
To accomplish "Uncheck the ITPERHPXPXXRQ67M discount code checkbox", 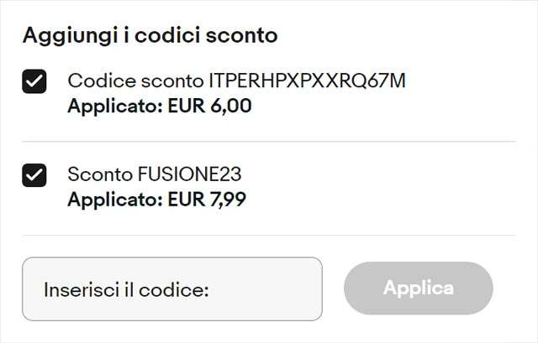I will 34,82.
